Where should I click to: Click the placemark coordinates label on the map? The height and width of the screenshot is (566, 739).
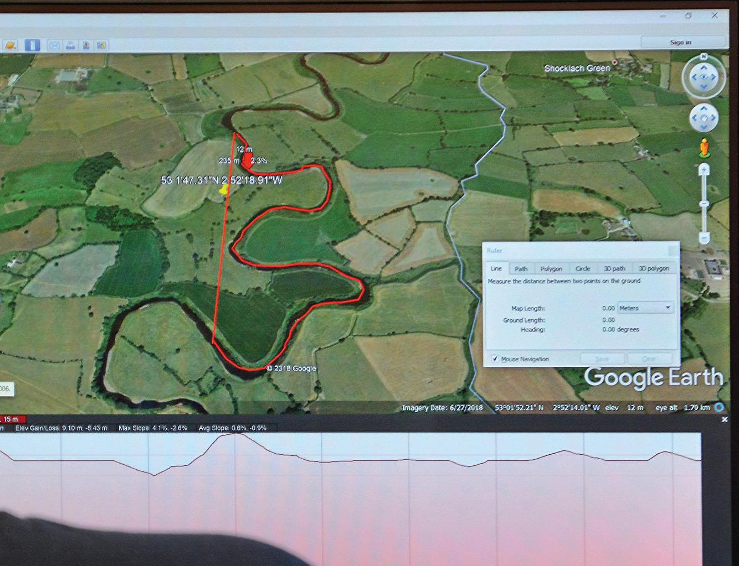tap(222, 180)
